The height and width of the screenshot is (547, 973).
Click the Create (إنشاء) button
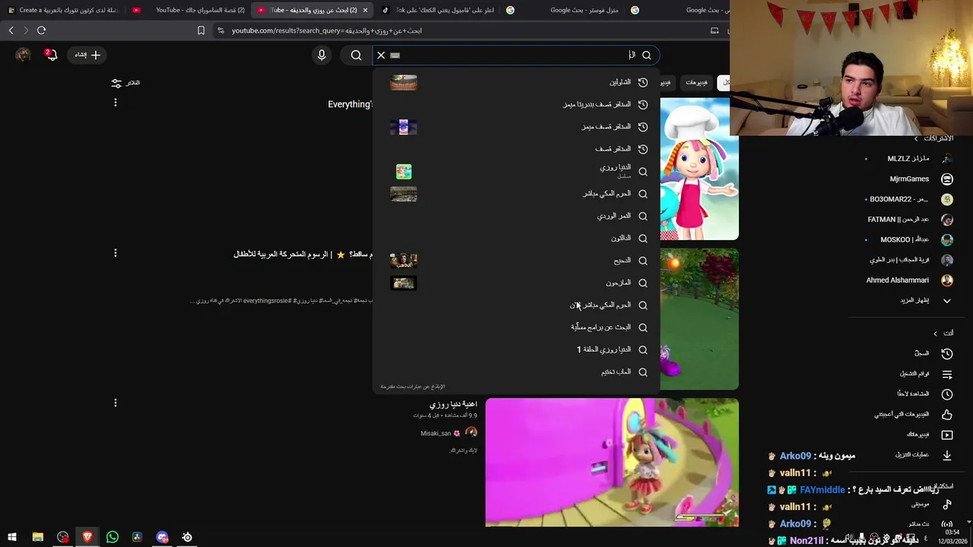pos(87,55)
